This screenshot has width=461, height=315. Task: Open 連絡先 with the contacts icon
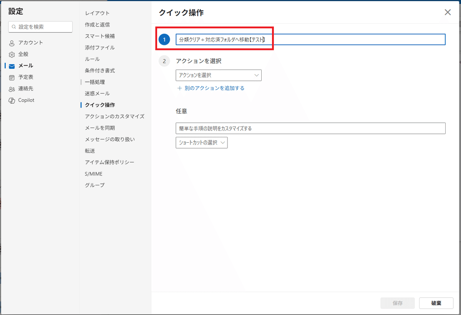[x=12, y=89]
